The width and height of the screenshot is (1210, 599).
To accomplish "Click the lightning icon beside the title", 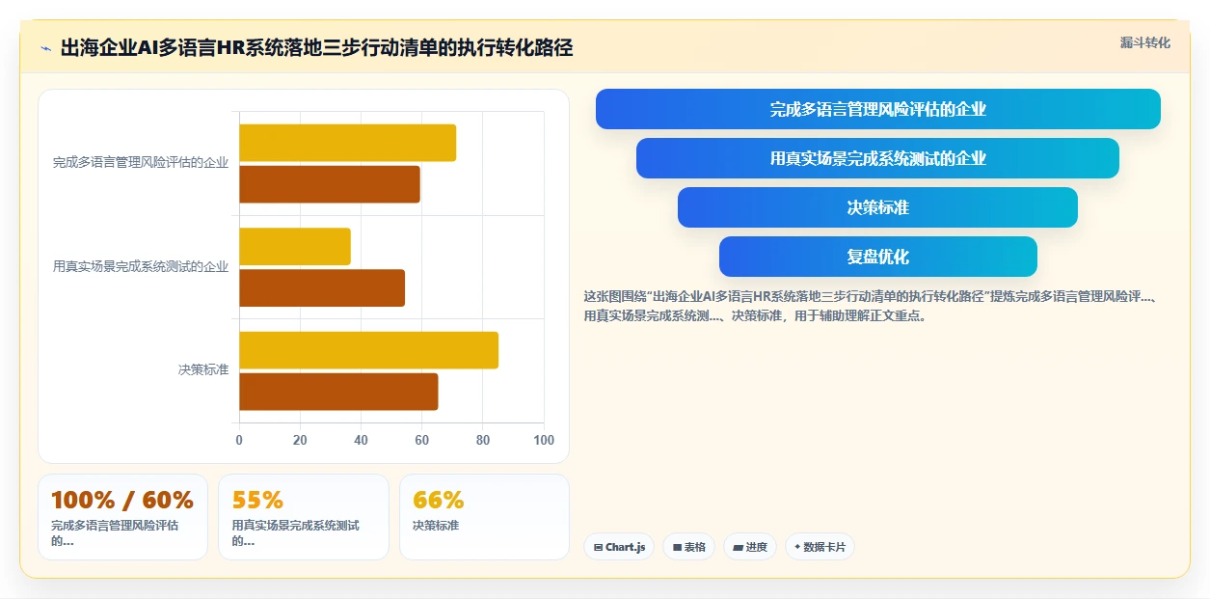I will [x=45, y=48].
